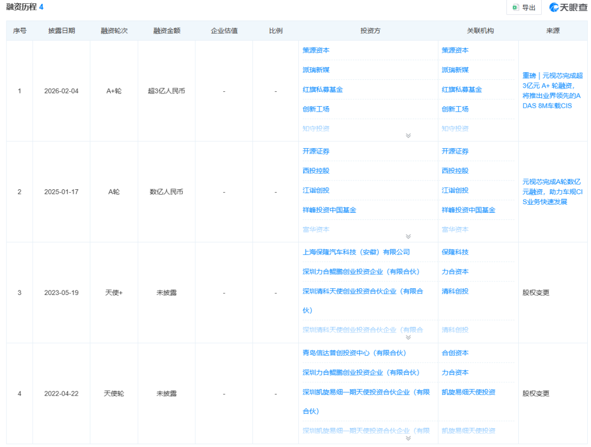Image resolution: width=591 pixels, height=447 pixels.
Task: Open 策源资本 in the 关联机构 column
Action: pyautogui.click(x=455, y=50)
